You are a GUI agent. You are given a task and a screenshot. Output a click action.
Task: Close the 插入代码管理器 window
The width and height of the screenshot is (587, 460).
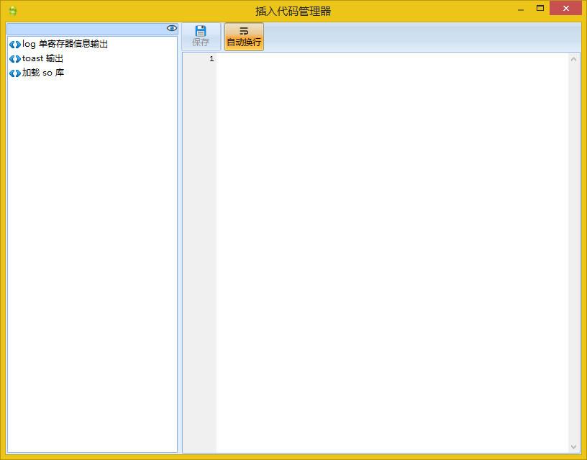click(x=565, y=8)
